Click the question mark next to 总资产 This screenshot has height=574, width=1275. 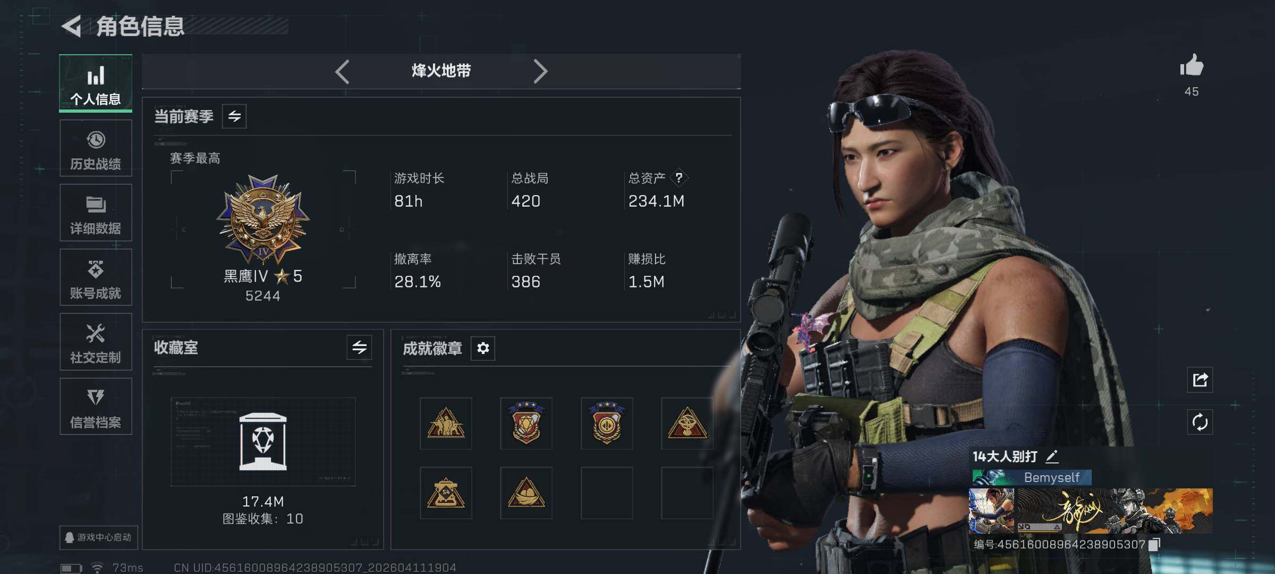(x=678, y=178)
